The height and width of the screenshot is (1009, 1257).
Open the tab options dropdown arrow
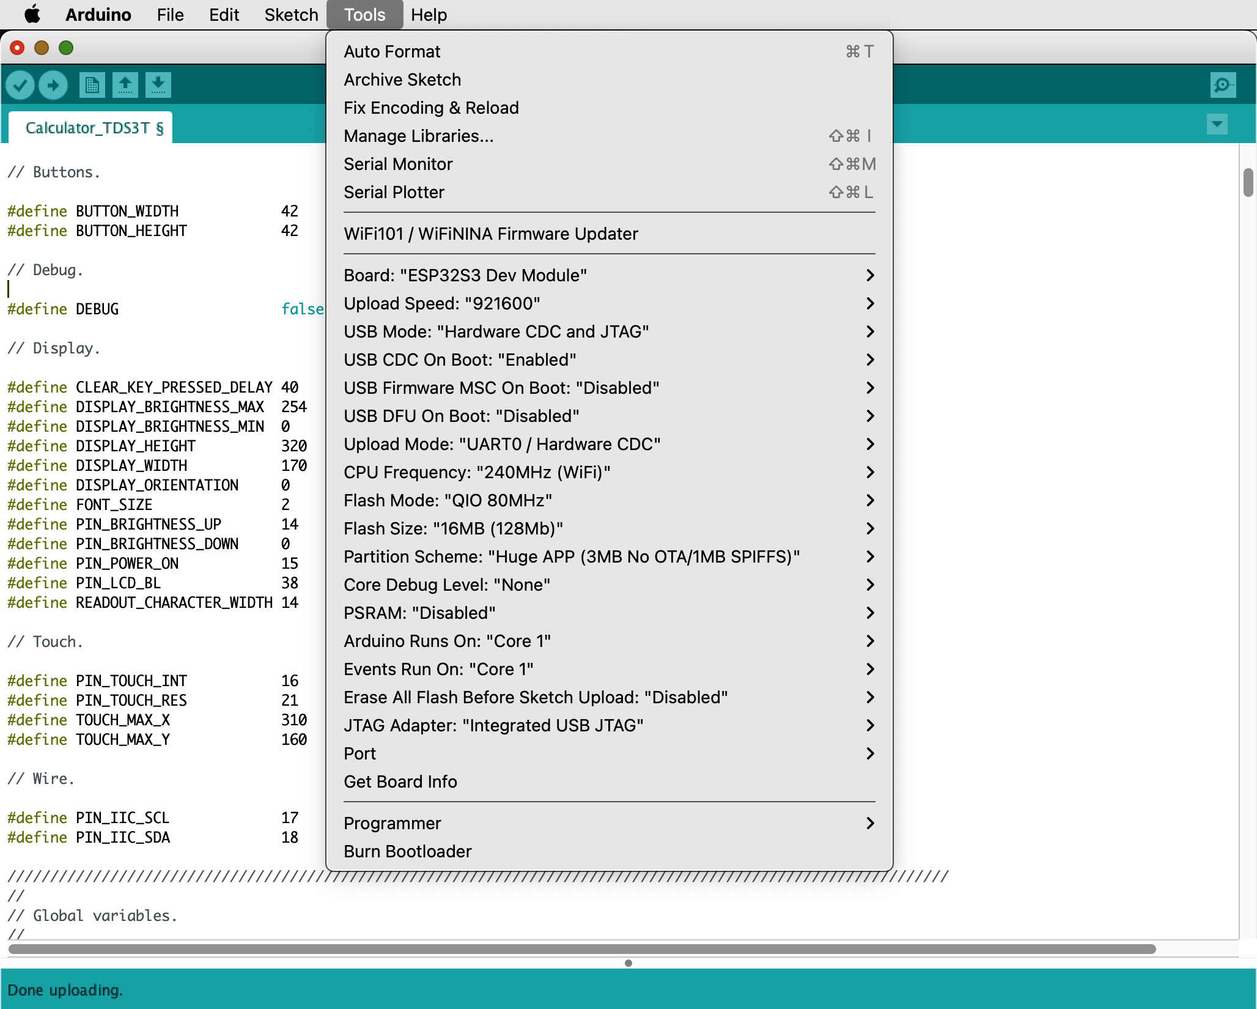tap(1217, 125)
